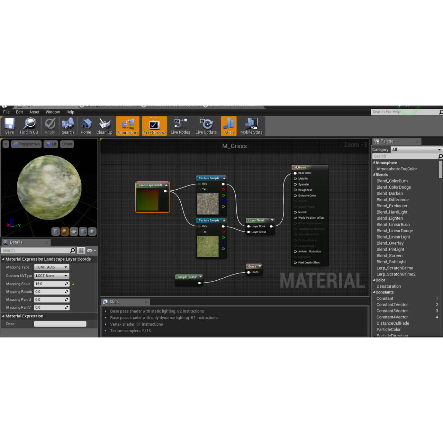Open the Clean Up tool
443x443 pixels.
click(x=104, y=126)
